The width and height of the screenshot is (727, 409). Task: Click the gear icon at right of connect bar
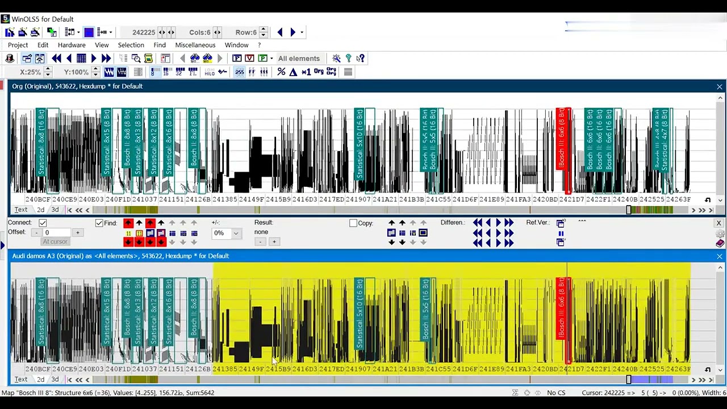click(x=720, y=234)
